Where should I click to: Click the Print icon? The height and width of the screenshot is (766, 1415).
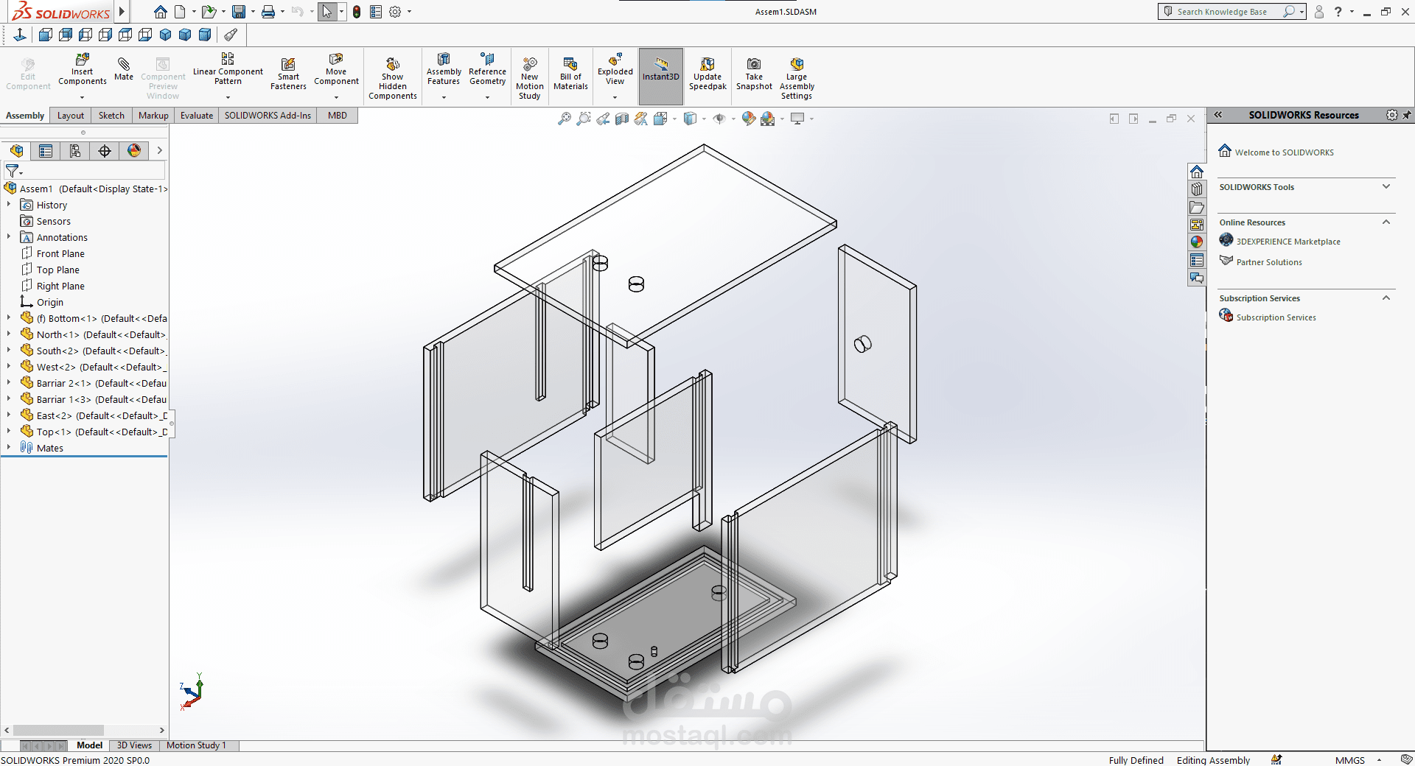[268, 12]
